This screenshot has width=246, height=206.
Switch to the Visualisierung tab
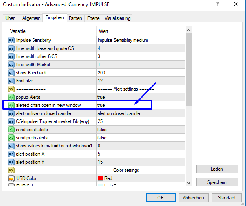tap(118, 18)
